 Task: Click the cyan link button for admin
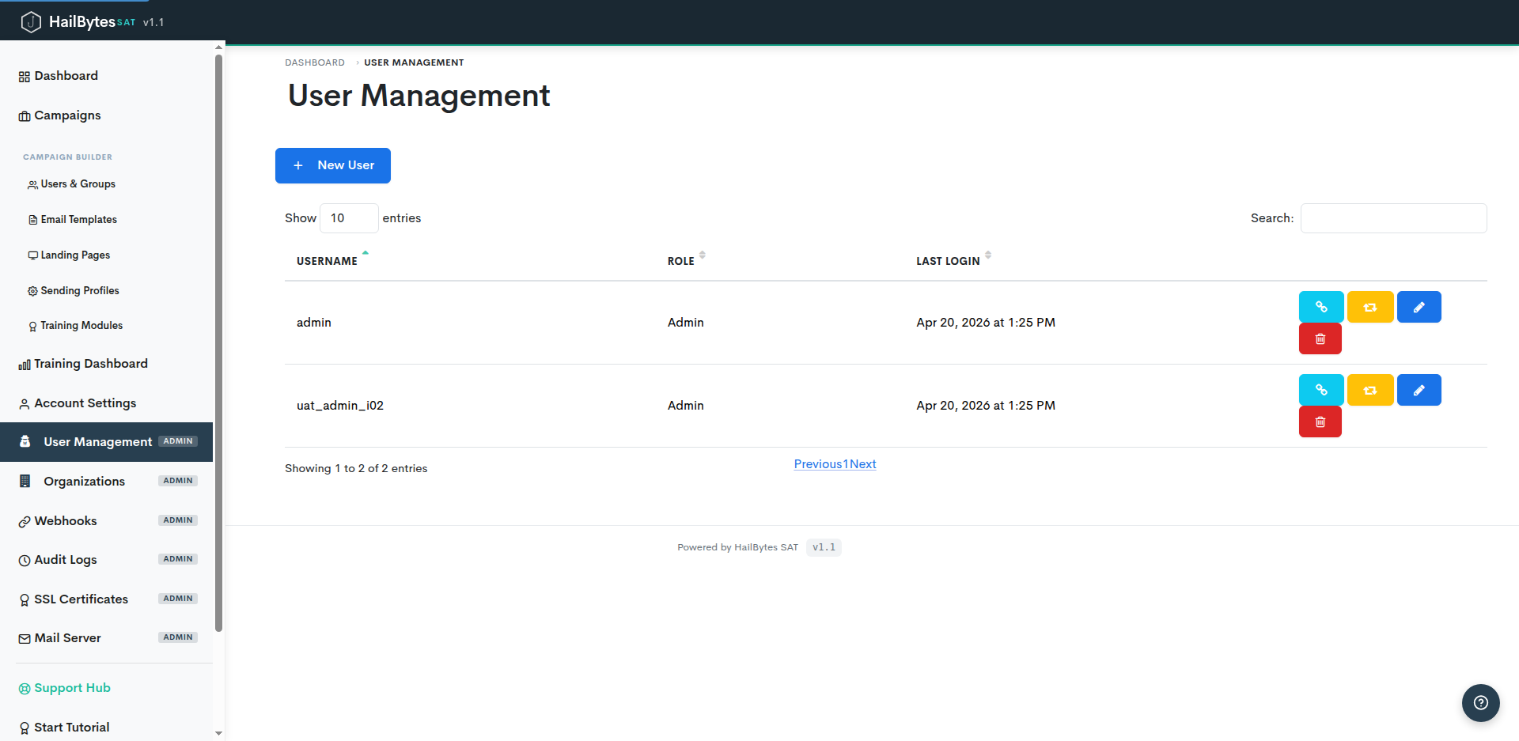tap(1321, 307)
